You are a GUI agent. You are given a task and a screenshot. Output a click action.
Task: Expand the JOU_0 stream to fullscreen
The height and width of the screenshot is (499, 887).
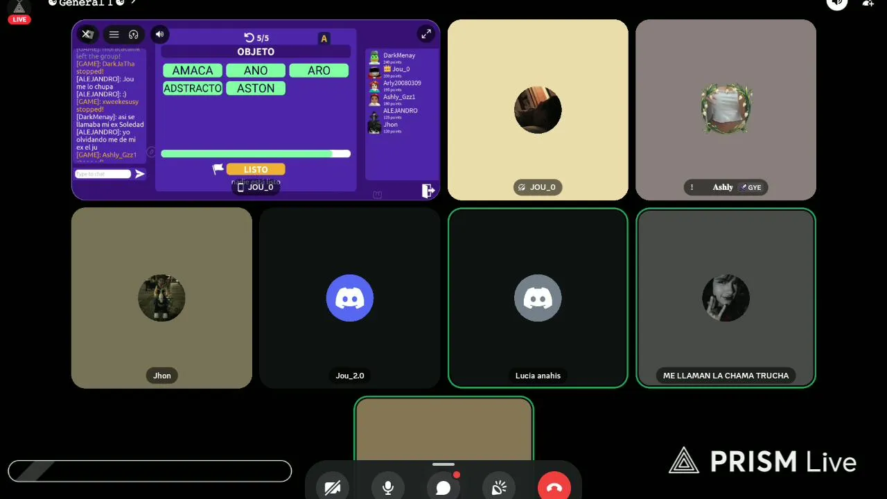point(426,34)
